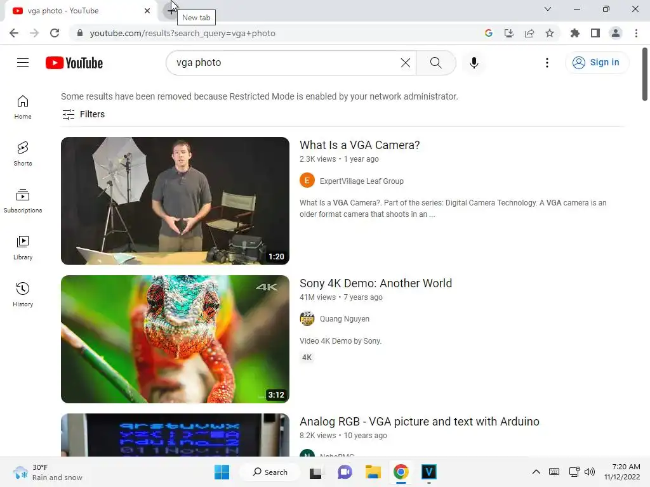Click the network tray icon
Viewport: 650px width, 487px height.
pyautogui.click(x=574, y=472)
